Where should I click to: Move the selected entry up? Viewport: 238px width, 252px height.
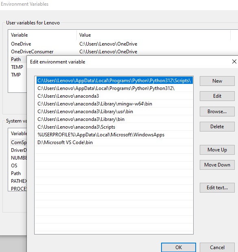217,150
